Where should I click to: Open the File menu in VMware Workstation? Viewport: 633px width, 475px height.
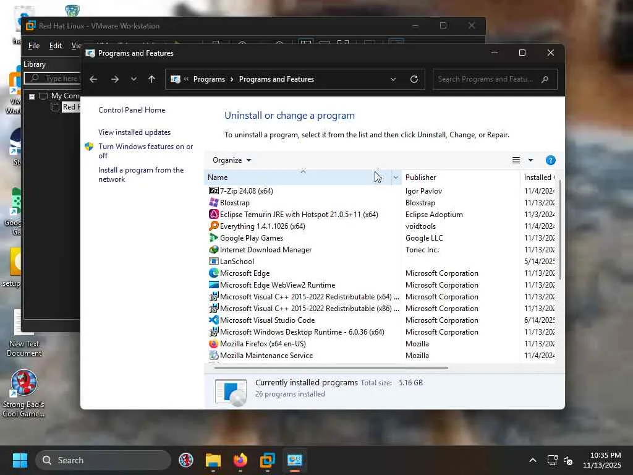coord(34,46)
